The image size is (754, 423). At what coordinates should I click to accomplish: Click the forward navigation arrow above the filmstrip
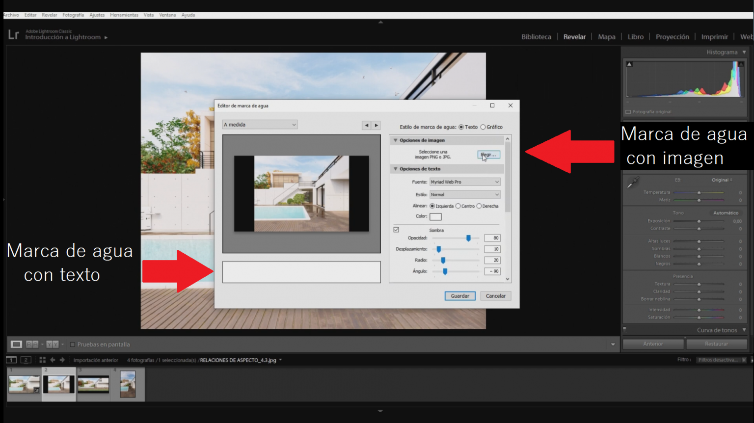pos(62,360)
